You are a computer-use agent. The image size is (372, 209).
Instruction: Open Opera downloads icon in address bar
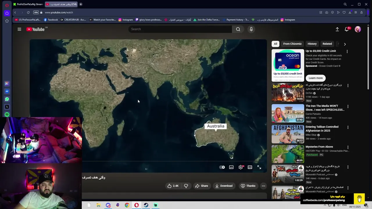(350, 12)
